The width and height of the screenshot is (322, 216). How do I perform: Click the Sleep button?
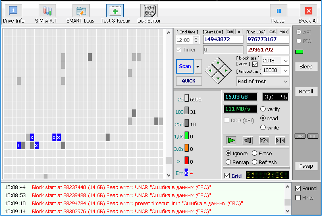[x=306, y=67]
